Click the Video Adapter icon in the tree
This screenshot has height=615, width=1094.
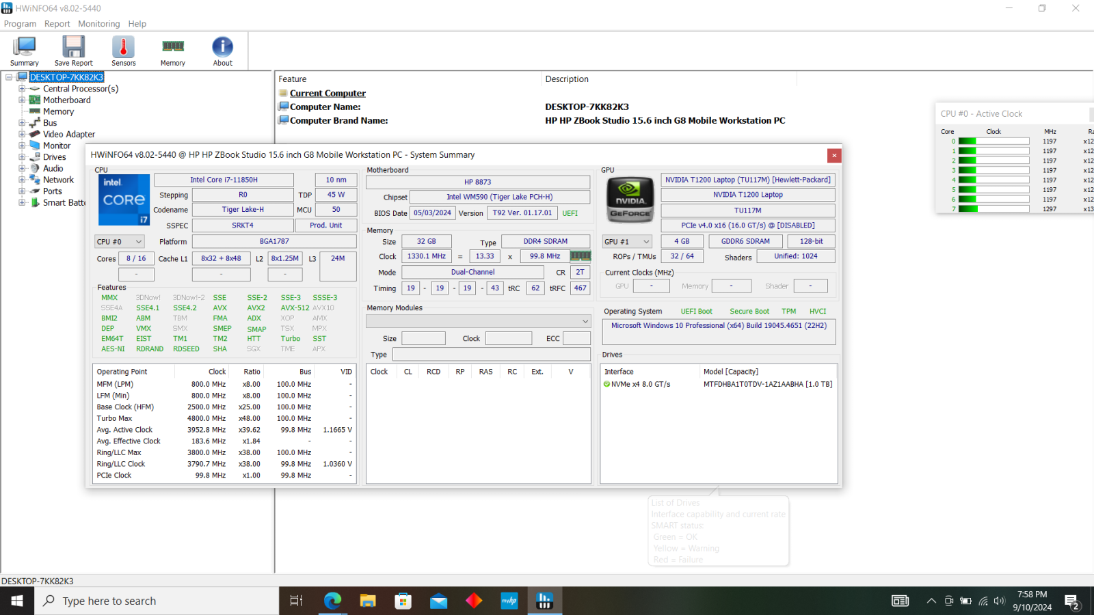click(x=35, y=134)
